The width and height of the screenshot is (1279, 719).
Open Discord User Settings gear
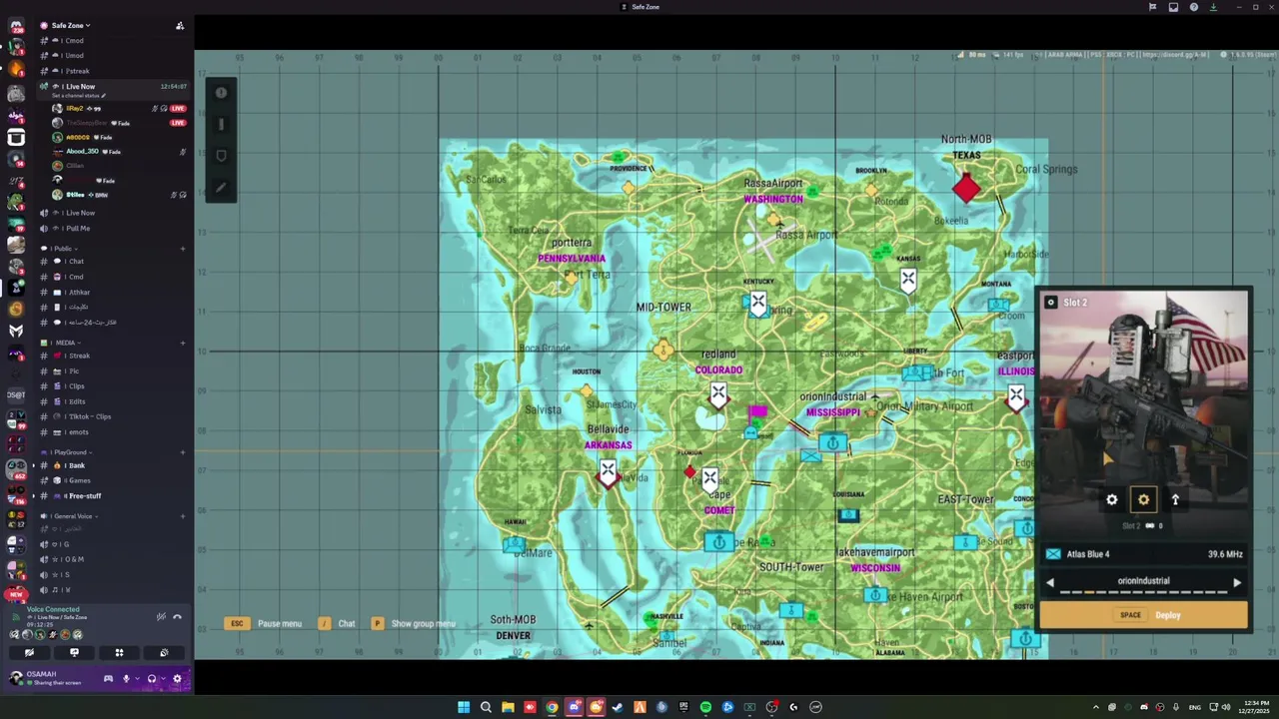(177, 678)
